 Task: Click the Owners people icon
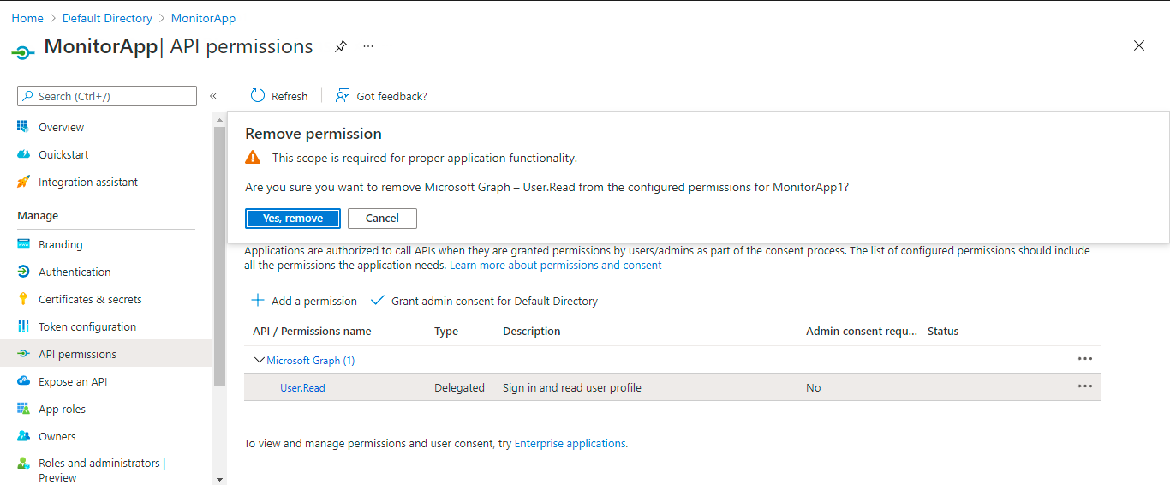pos(23,436)
